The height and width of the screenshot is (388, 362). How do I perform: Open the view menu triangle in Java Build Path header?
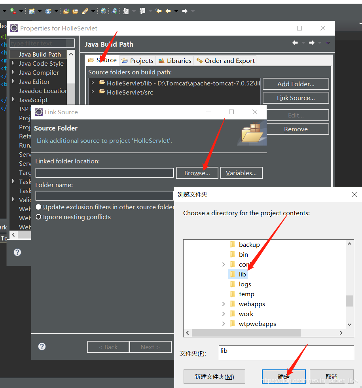pos(328,43)
